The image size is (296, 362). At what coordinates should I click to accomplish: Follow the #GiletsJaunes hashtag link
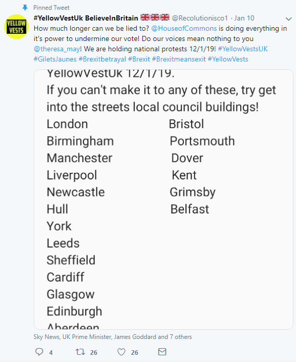[x=55, y=59]
